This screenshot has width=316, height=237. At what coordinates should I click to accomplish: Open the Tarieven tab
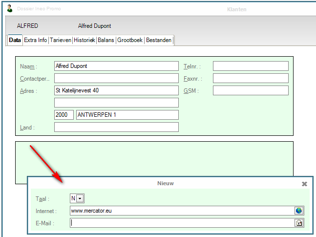pyautogui.click(x=60, y=40)
